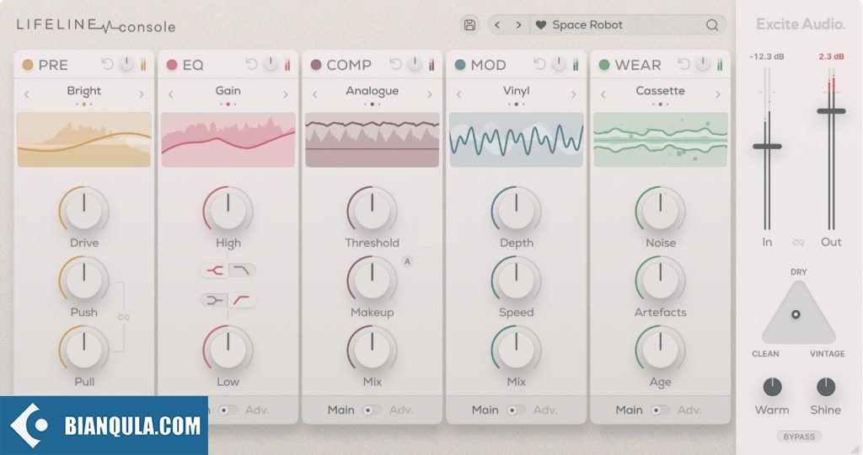Click the Analogue mode label
This screenshot has width=863, height=455.
point(372,91)
